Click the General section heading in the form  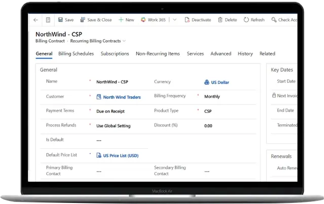[x=49, y=70]
